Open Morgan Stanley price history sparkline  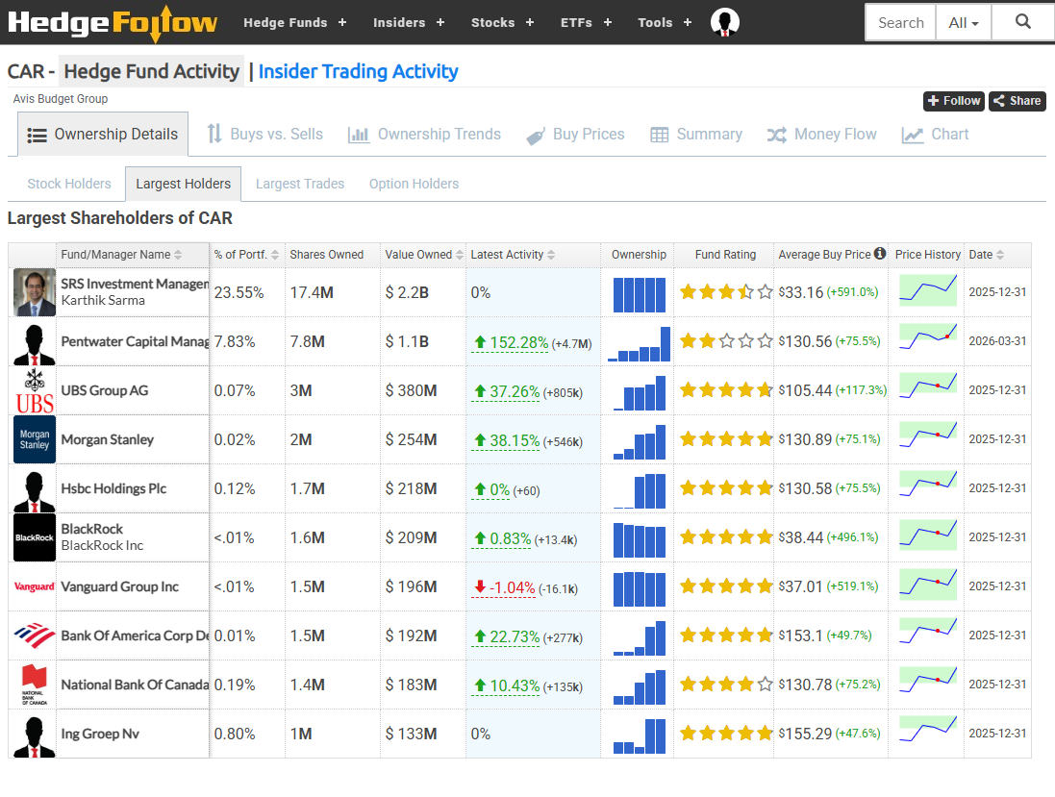[928, 436]
